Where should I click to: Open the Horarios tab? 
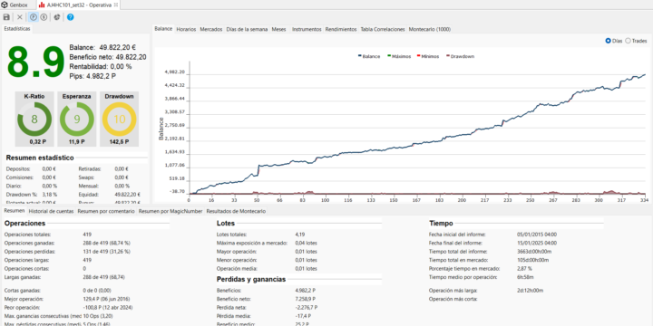[186, 30]
